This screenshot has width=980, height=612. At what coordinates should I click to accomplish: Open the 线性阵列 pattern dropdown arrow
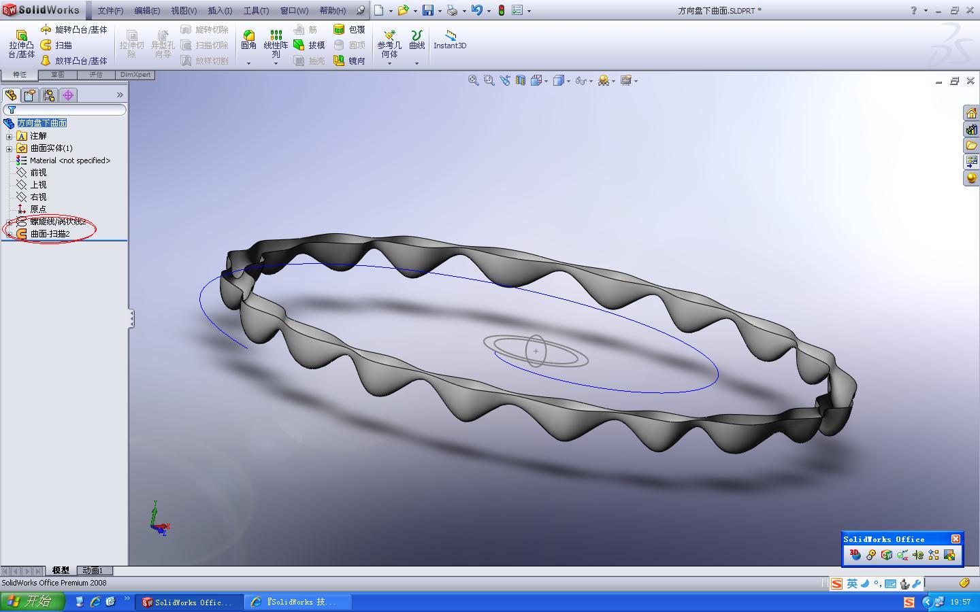click(x=276, y=63)
